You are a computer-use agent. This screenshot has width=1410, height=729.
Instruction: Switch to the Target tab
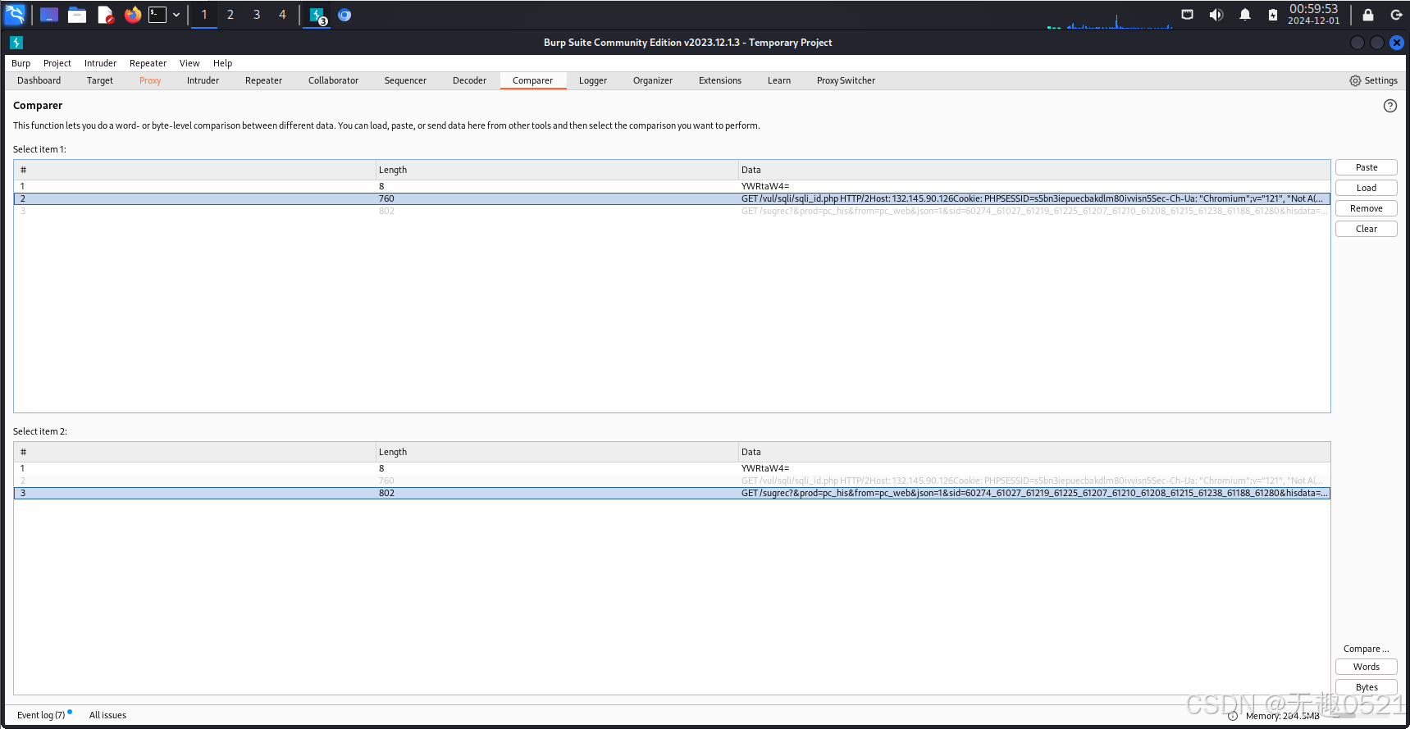(100, 80)
